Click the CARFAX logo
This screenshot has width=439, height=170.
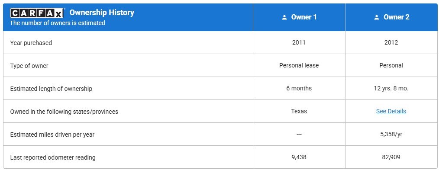[37, 13]
